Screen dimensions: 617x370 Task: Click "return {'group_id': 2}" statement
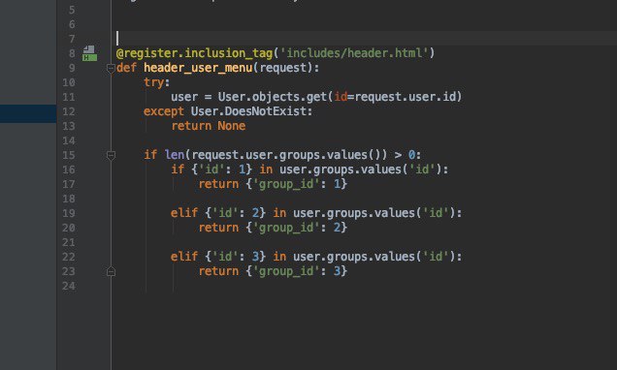pyautogui.click(x=273, y=228)
